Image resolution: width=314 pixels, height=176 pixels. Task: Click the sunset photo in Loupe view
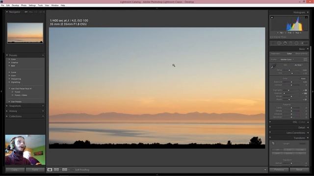pyautogui.click(x=157, y=88)
